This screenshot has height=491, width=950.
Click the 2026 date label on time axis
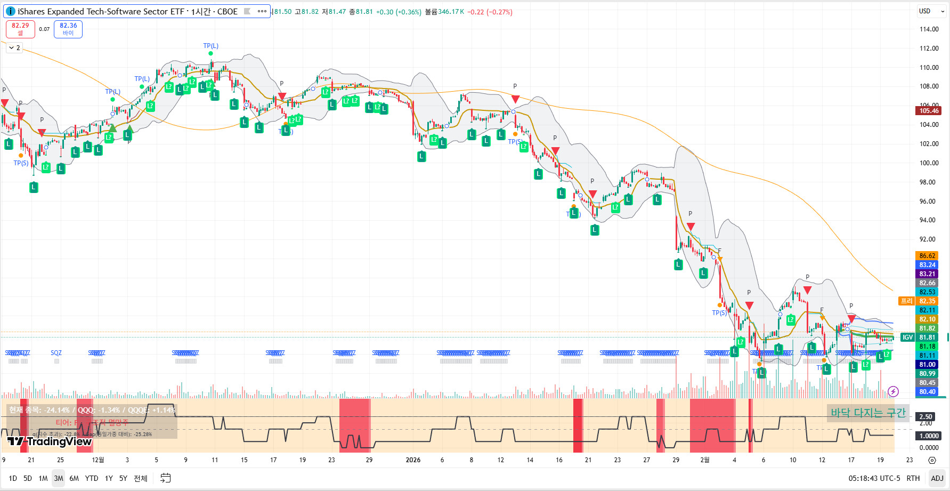click(413, 460)
